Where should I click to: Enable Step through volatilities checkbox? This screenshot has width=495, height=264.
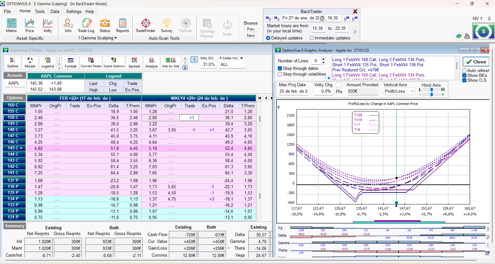pos(280,74)
